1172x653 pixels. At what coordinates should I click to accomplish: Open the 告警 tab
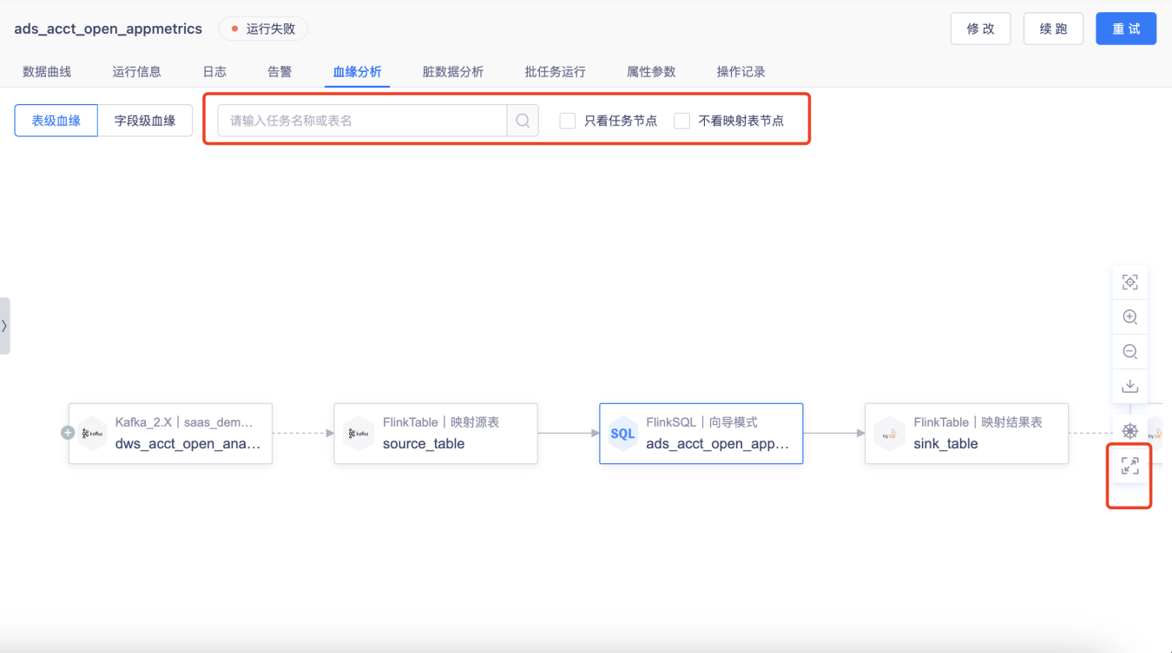(280, 72)
